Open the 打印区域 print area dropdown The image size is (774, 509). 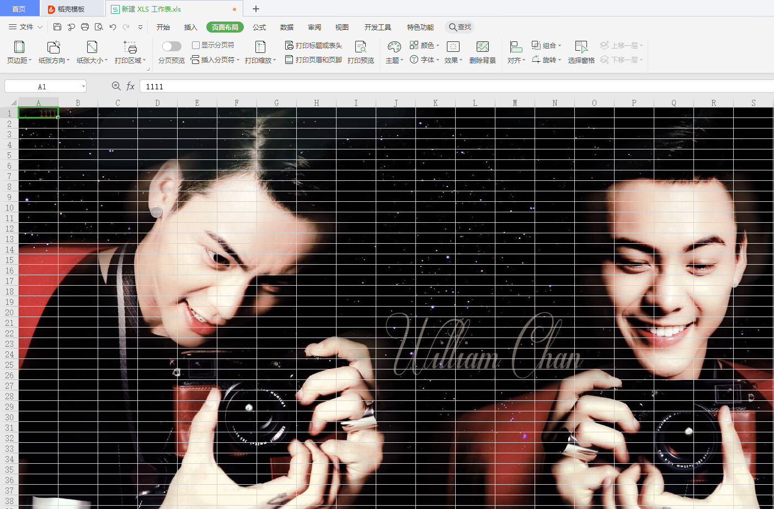click(130, 52)
